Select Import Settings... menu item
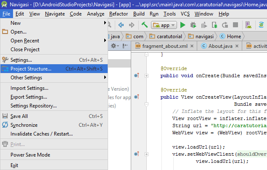 point(54,88)
